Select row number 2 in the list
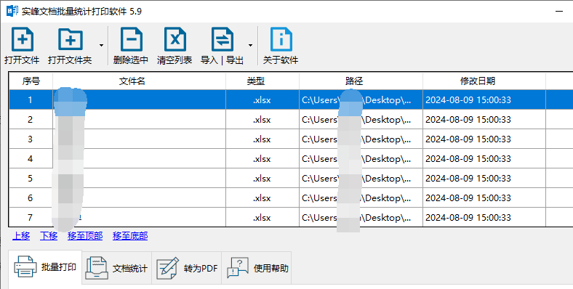This screenshot has height=289, width=573. (x=291, y=119)
